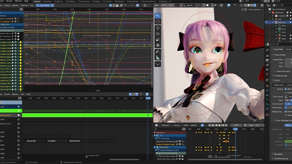
Task: Open the graph editor Channel menu
Action: (24, 5)
